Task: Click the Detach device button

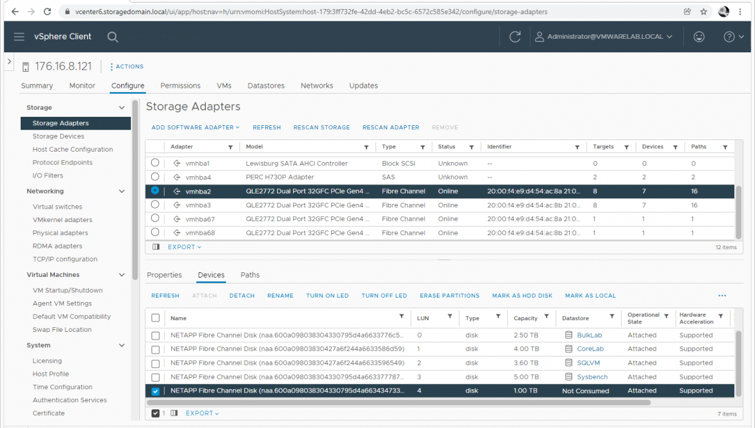Action: 242,296
